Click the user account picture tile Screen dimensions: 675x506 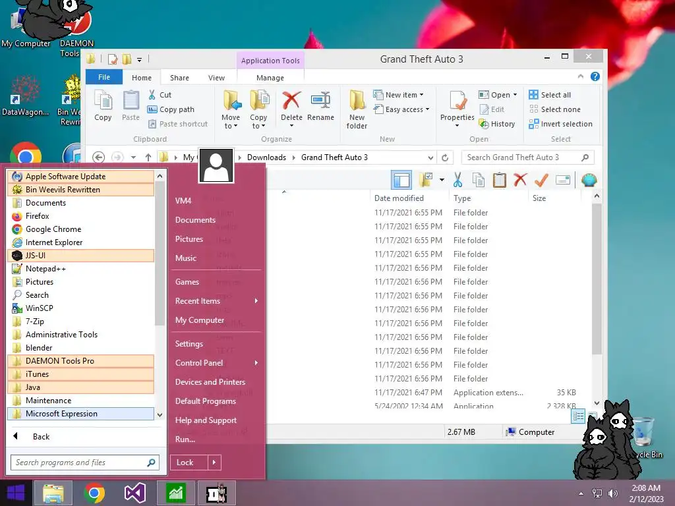coord(216,166)
